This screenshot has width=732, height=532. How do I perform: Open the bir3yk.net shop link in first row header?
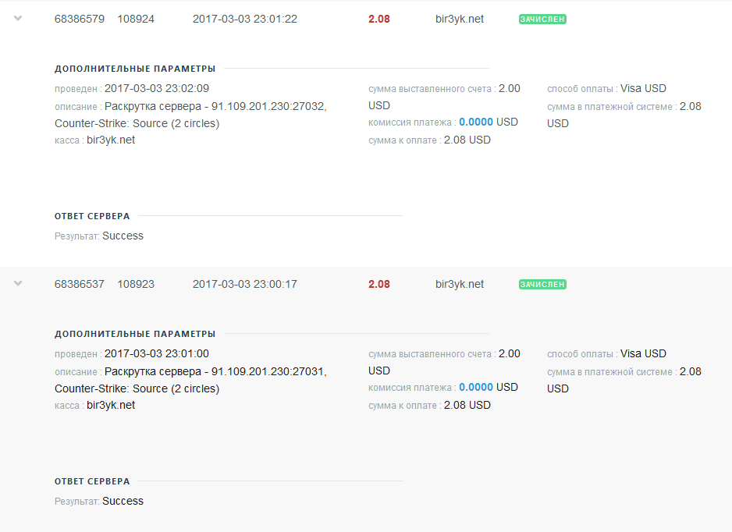pyautogui.click(x=460, y=19)
